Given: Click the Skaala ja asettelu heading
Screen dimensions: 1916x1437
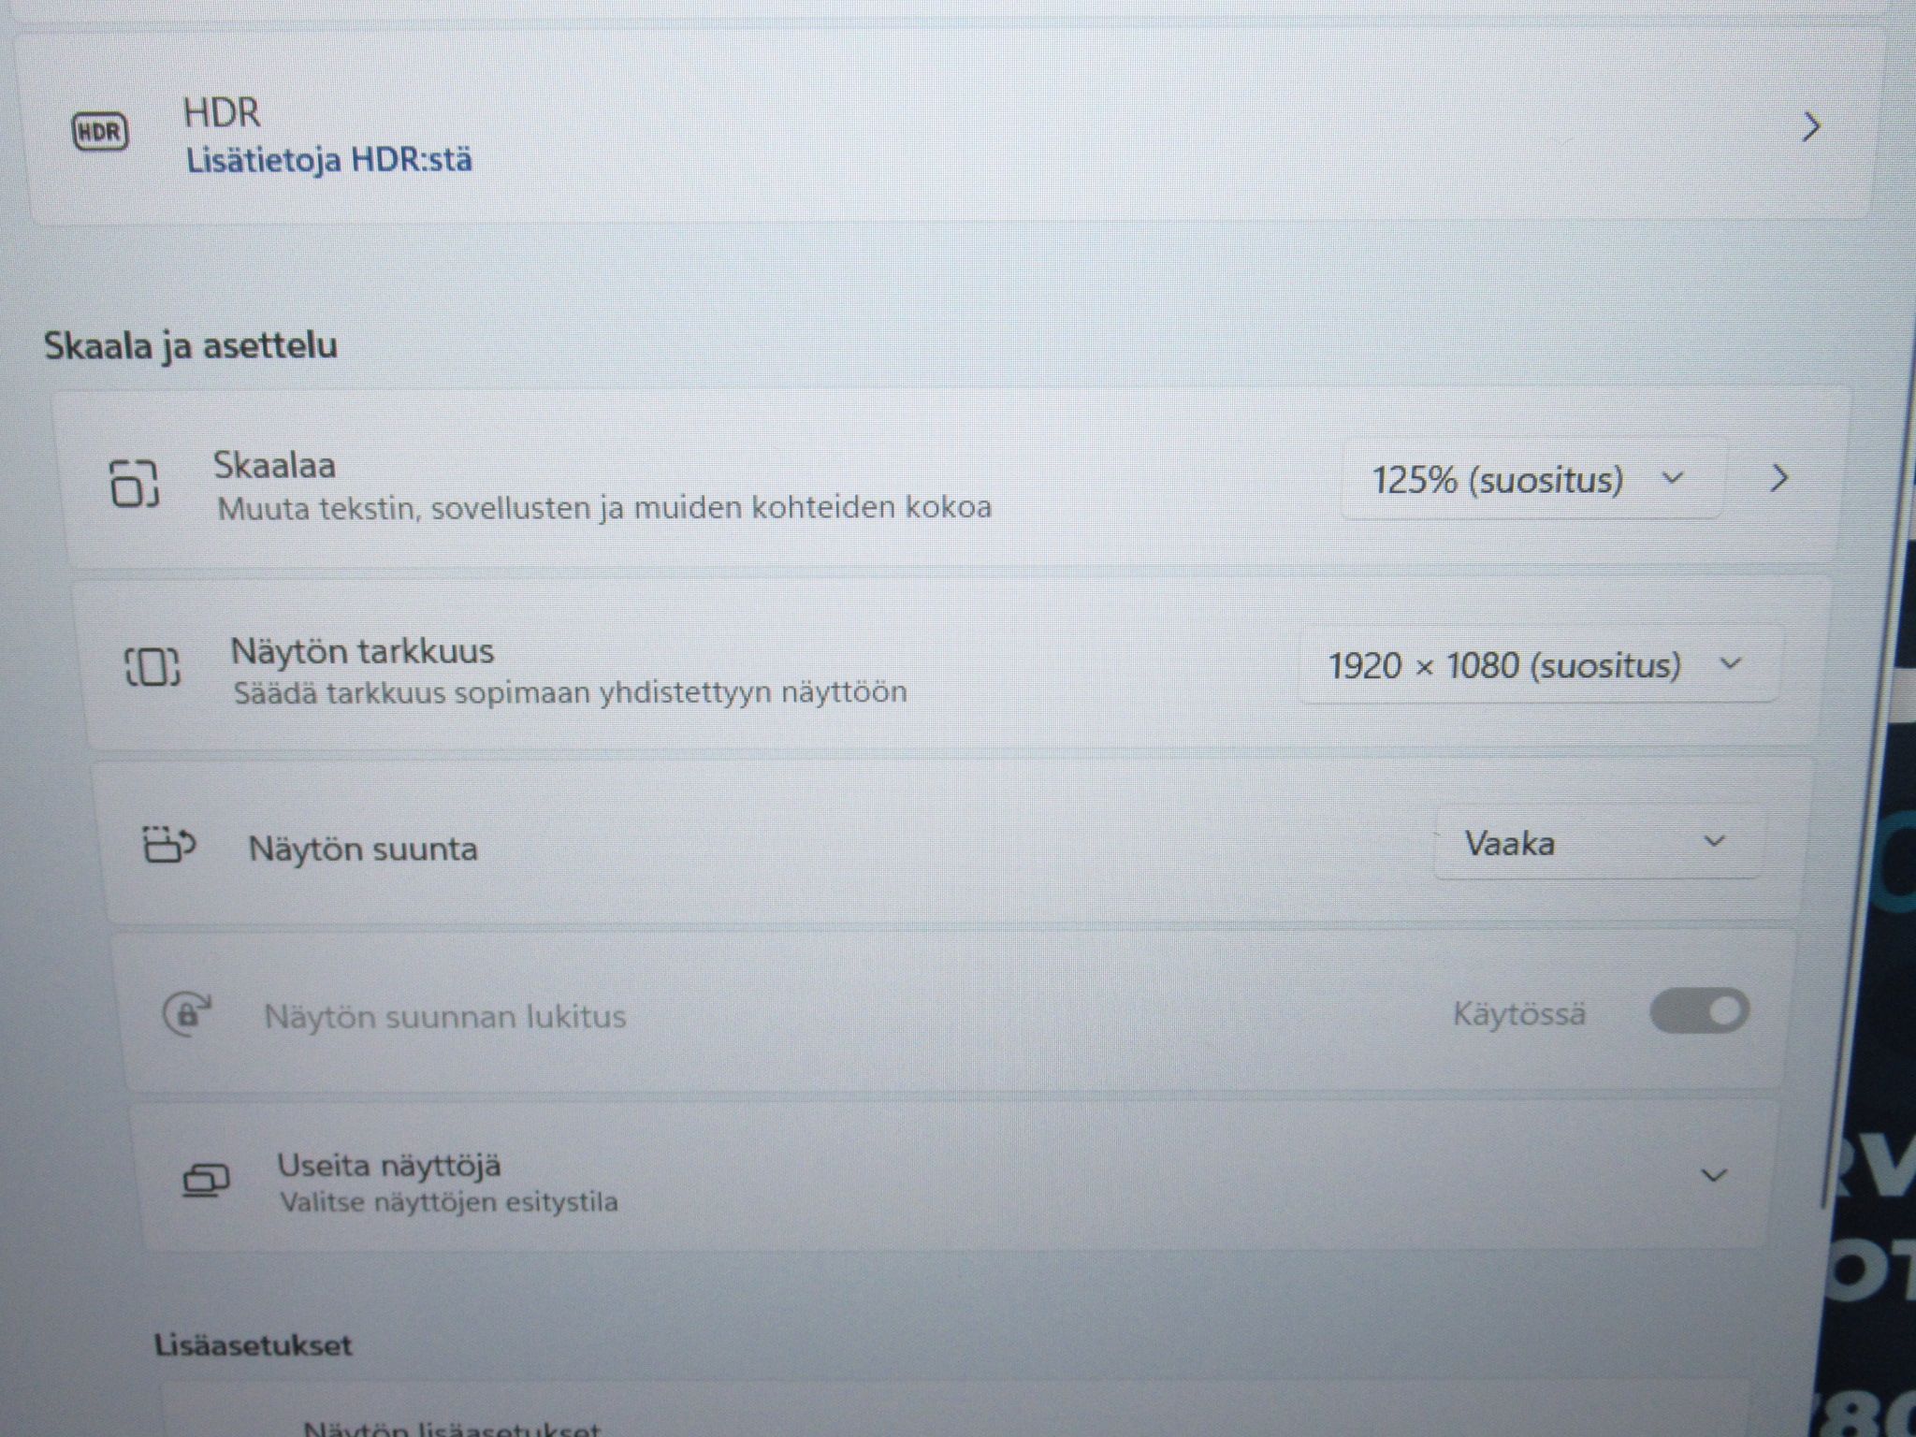Looking at the screenshot, I should coord(191,346).
